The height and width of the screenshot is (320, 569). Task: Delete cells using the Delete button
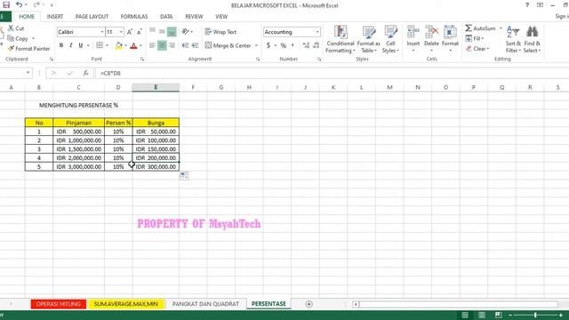tap(431, 39)
